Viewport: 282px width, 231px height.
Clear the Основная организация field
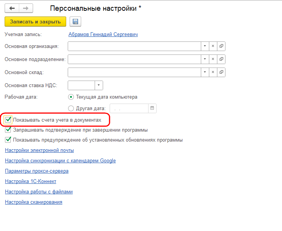213,46
